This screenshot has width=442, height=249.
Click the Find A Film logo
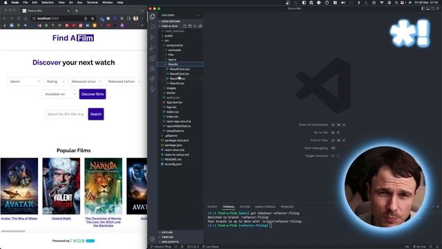point(73,38)
